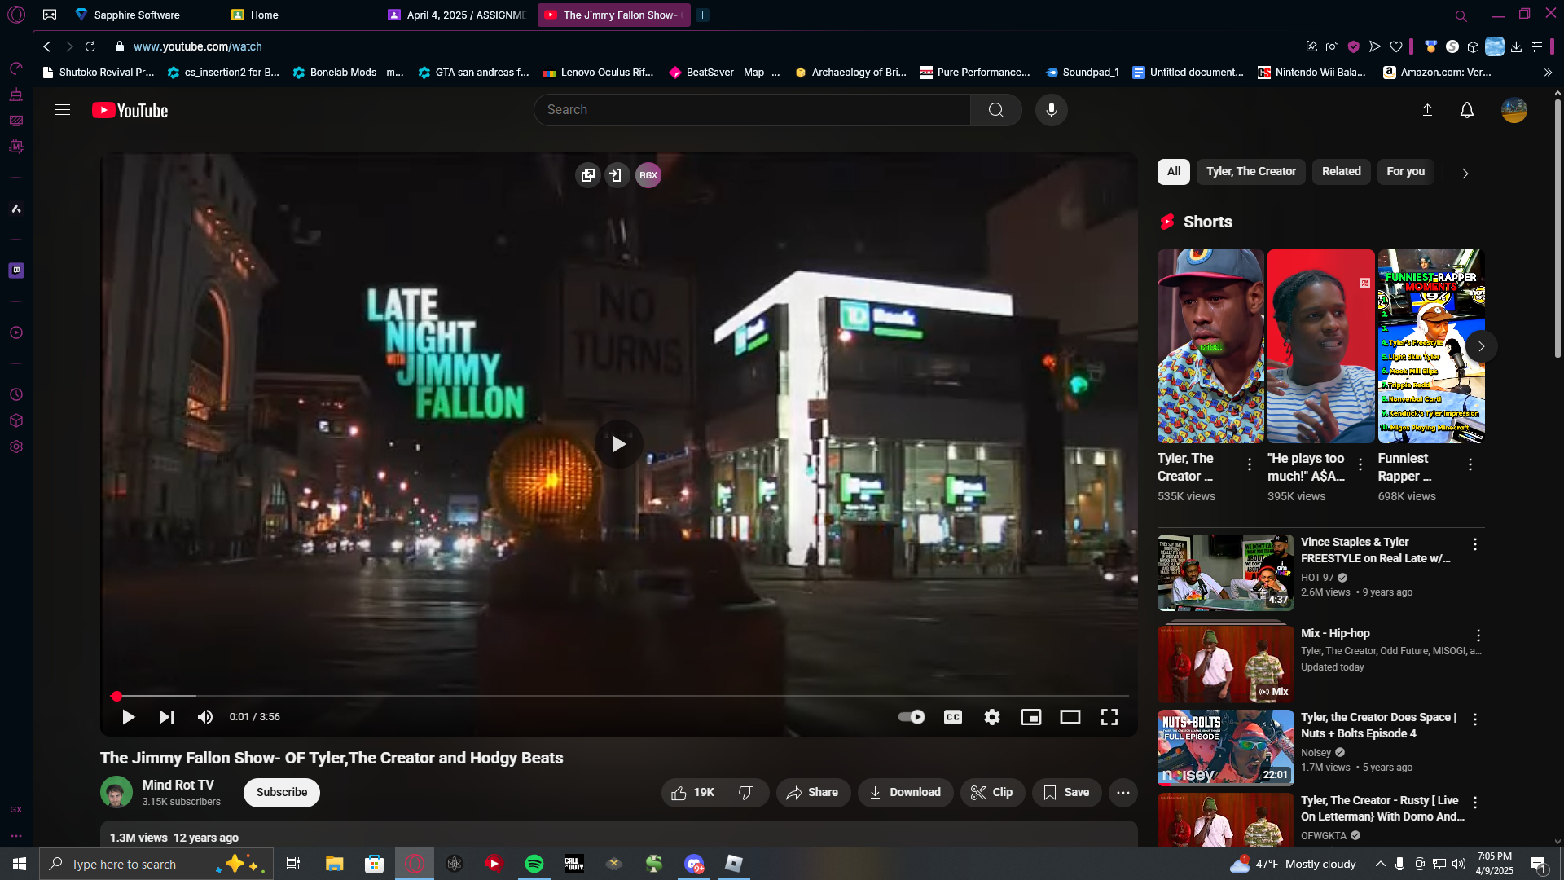Click the YouTube search field

click(x=752, y=110)
